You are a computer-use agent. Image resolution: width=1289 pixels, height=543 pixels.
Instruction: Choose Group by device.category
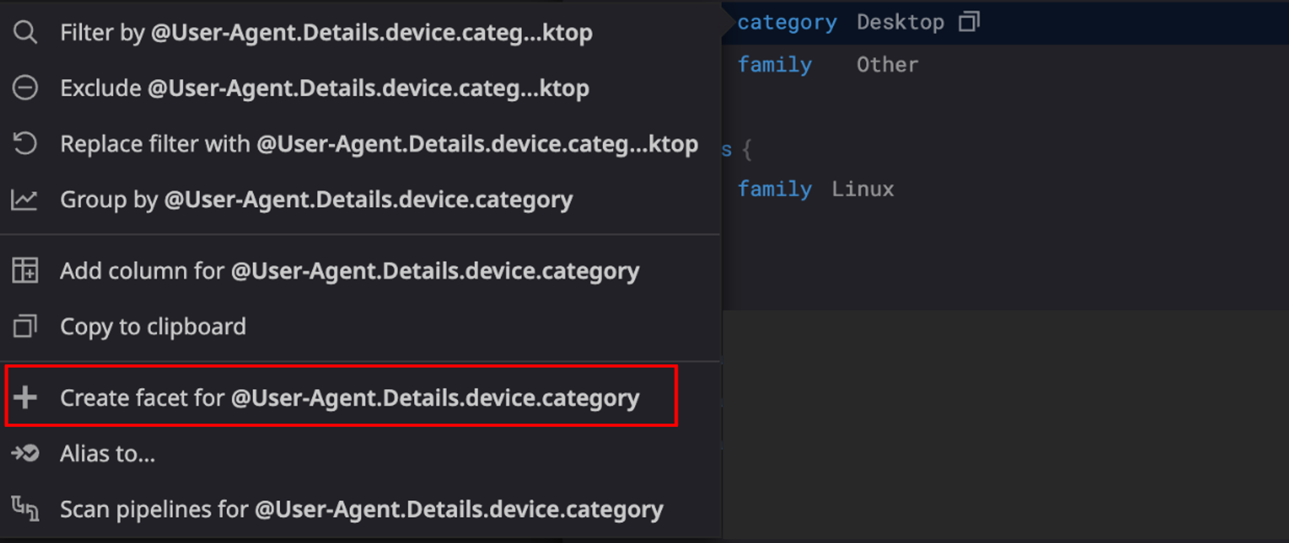tap(317, 199)
